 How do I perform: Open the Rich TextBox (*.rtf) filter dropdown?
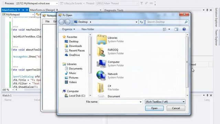pyautogui.click(x=165, y=102)
